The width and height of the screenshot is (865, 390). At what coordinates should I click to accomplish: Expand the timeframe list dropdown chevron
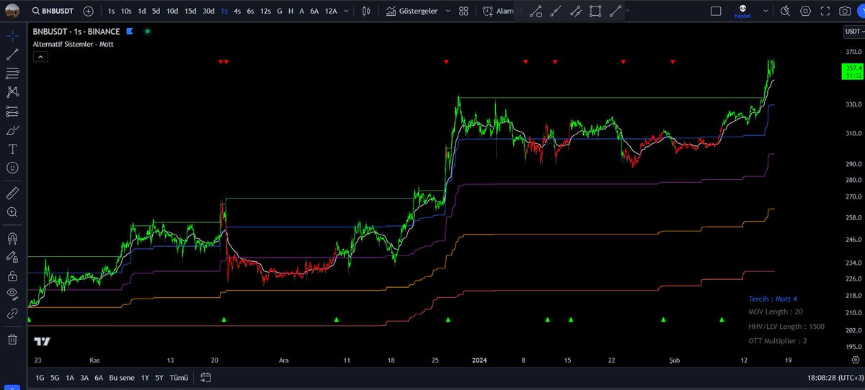point(345,12)
